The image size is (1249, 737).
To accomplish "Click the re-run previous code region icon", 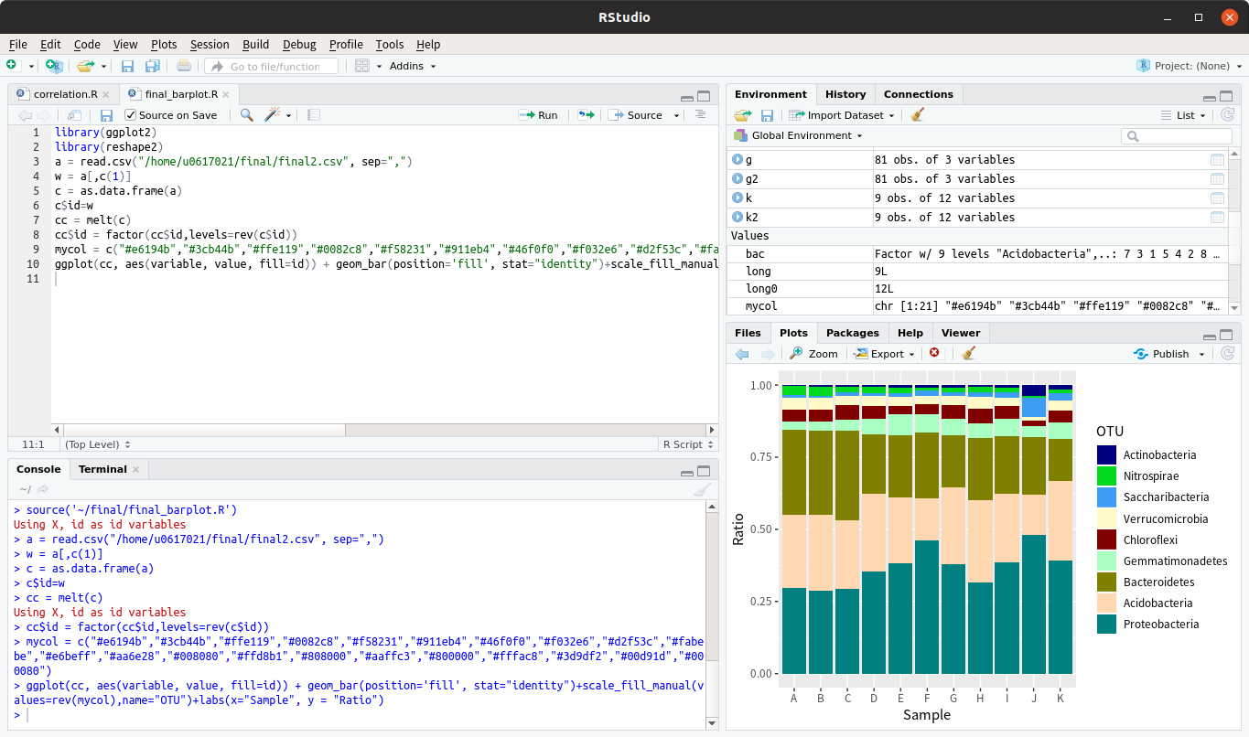I will tap(586, 115).
